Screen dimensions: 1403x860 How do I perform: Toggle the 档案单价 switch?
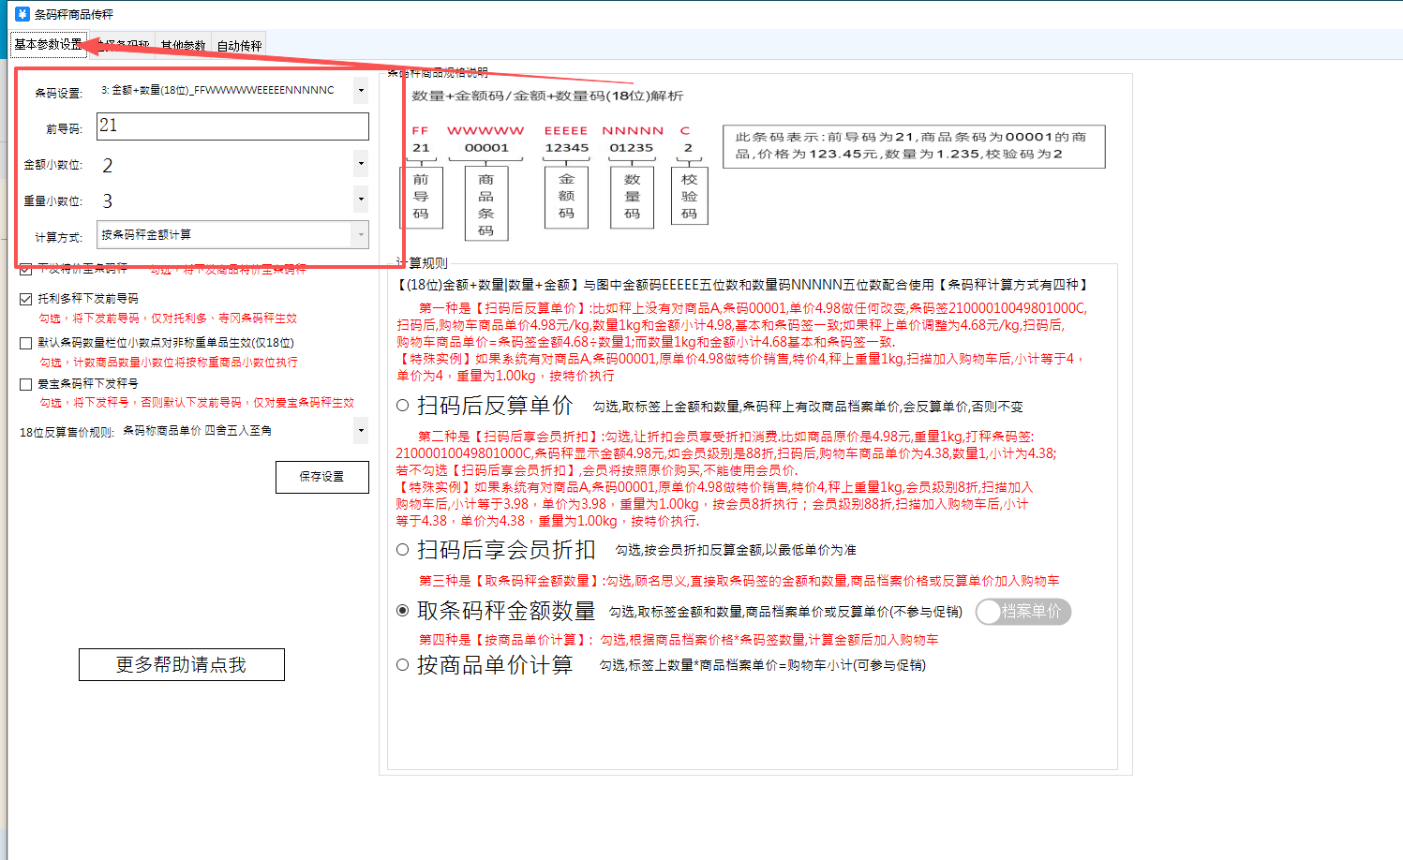[x=1022, y=612]
